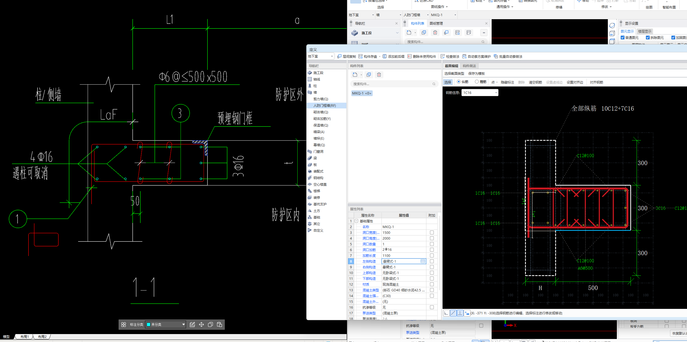Click copy icon in background component list
The width and height of the screenshot is (687, 342).
424,33
